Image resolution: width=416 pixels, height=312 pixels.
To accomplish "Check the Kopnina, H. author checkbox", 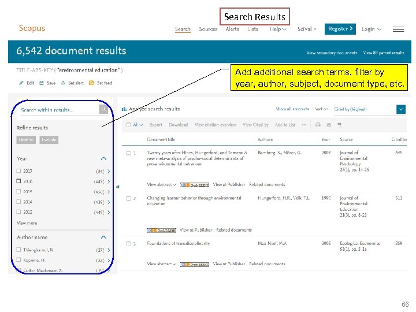I will coord(18,260).
